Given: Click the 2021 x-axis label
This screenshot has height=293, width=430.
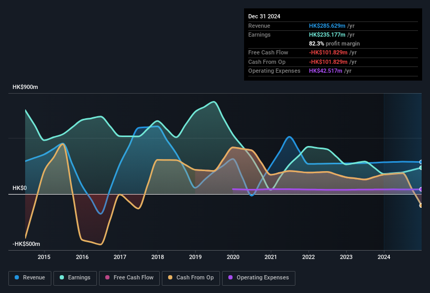Looking at the screenshot, I should 271,257.
